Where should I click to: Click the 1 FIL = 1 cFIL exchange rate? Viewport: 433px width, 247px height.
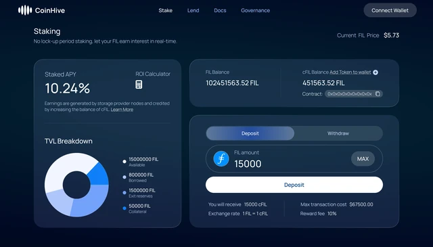255,214
